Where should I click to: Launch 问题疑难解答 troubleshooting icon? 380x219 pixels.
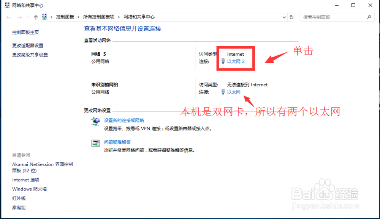coord(95,143)
